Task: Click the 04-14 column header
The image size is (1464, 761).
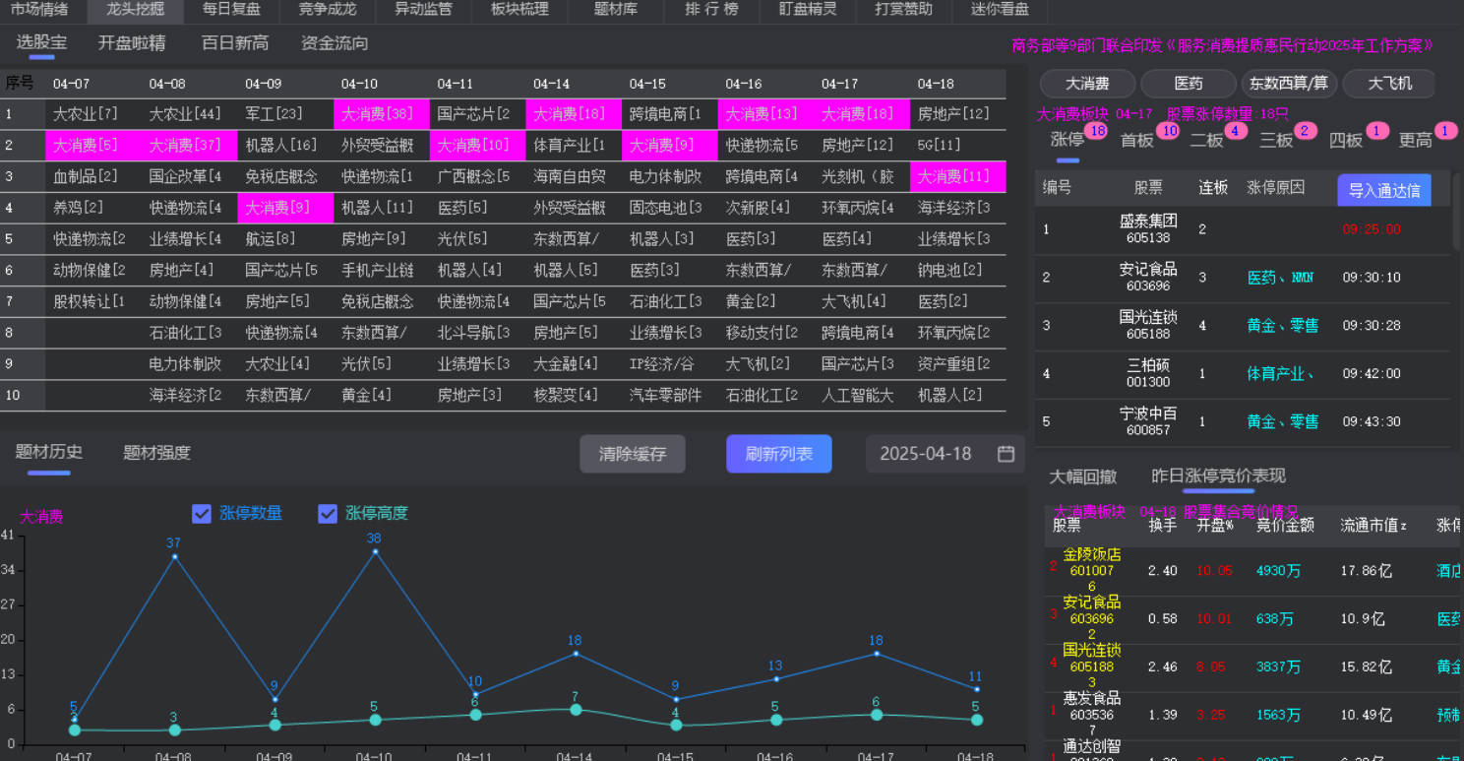Action: [573, 84]
